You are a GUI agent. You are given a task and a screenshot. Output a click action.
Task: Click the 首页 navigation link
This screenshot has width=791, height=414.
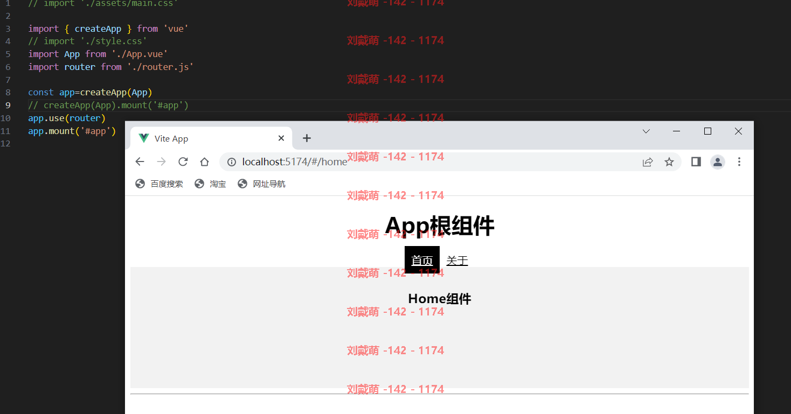pos(422,261)
